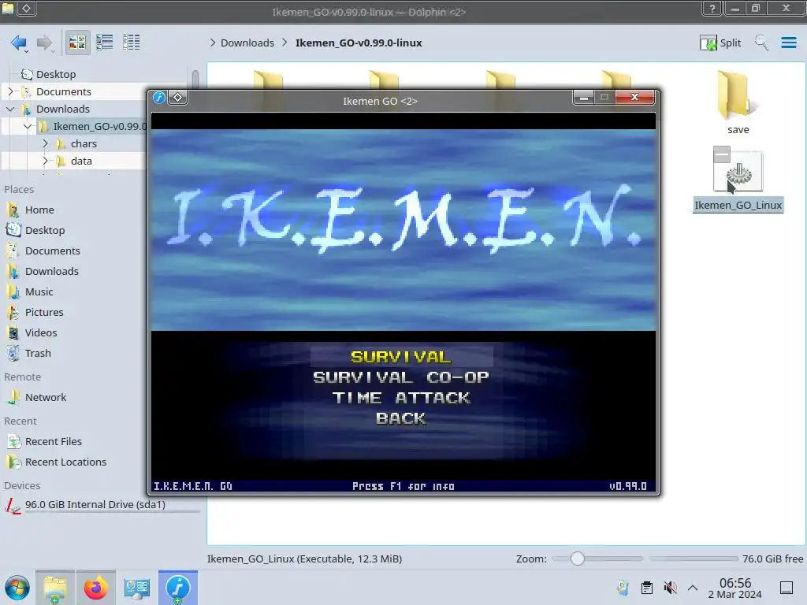Open System Settings taskbar icon

137,588
